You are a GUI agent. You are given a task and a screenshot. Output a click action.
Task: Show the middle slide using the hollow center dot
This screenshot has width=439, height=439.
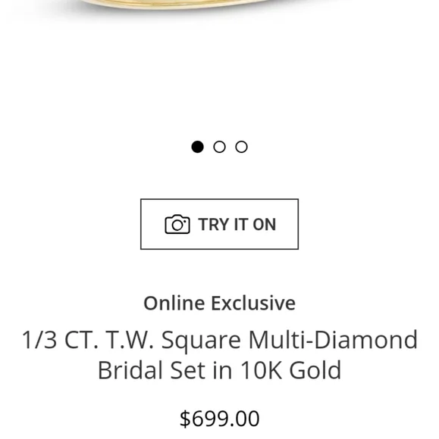(219, 147)
